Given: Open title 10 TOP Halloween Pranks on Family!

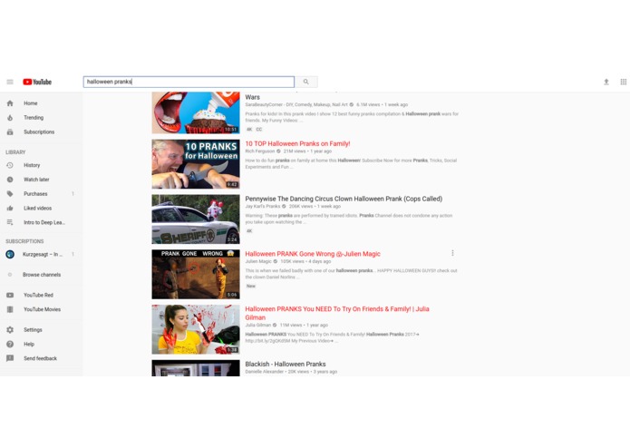Looking at the screenshot, I should click(297, 144).
